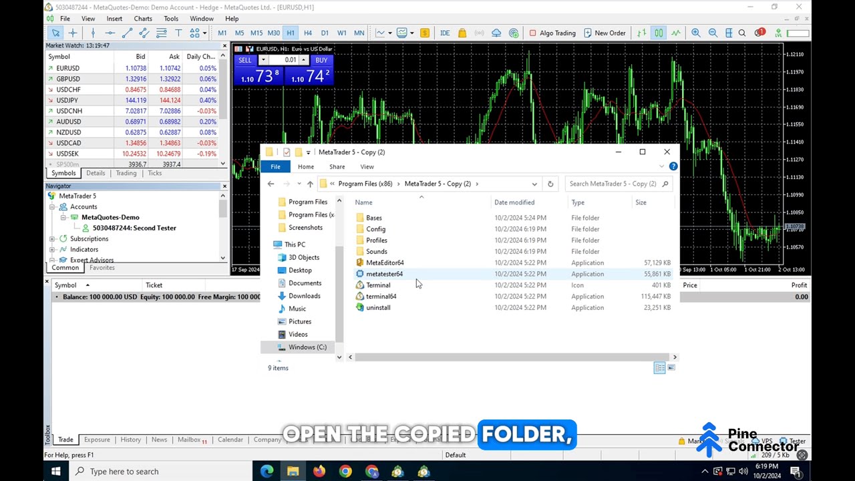Switch chart to D1 timeframe
This screenshot has height=481, width=855.
tap(325, 33)
